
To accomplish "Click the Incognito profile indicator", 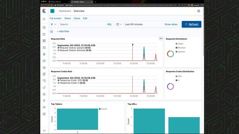I will coord(195,5).
